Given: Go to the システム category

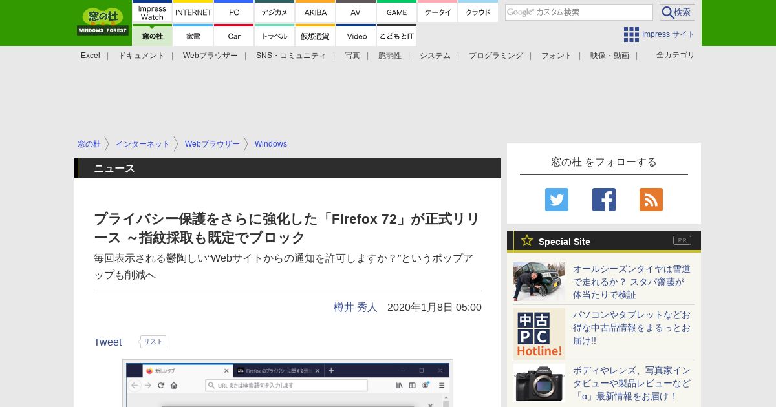Looking at the screenshot, I should point(435,56).
